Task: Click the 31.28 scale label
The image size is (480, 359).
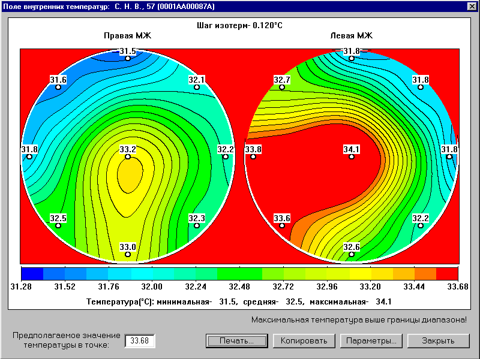Action: [21, 286]
